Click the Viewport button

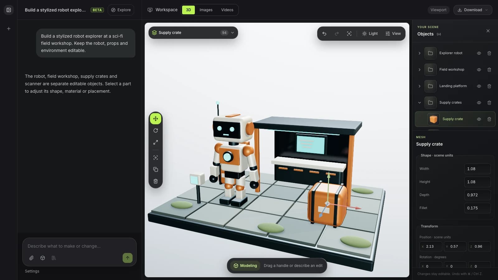438,10
